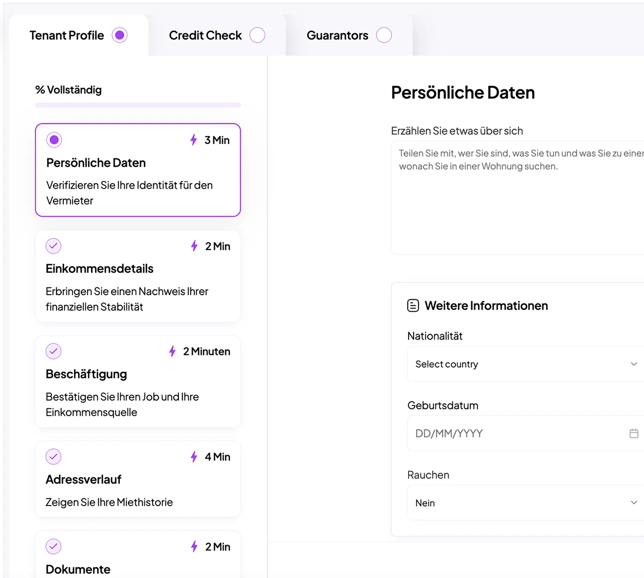Click the checkmark icon on Adressverlauf card

(53, 457)
